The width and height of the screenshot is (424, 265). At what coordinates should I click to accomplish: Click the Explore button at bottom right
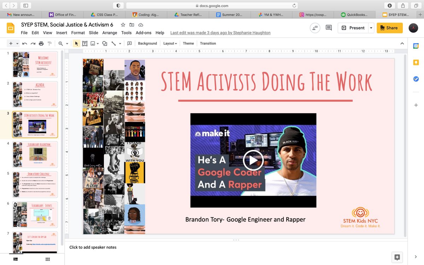[397, 257]
